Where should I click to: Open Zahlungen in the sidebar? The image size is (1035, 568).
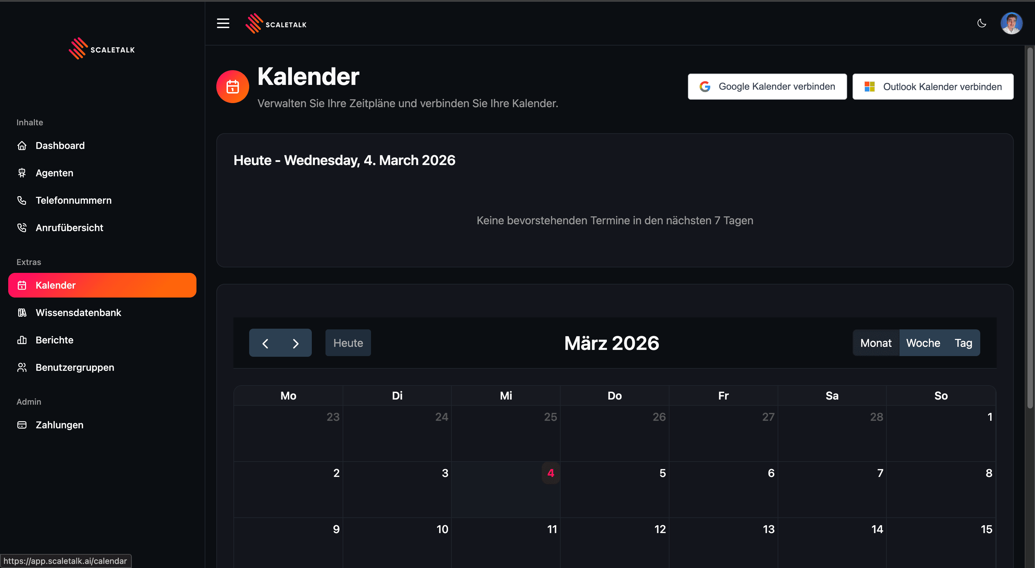[x=60, y=425]
